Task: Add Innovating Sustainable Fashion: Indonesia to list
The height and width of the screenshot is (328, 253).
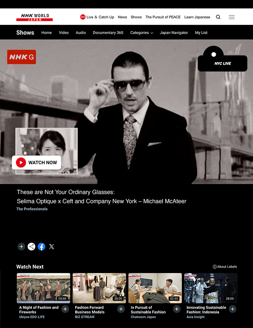Action: tap(232, 309)
